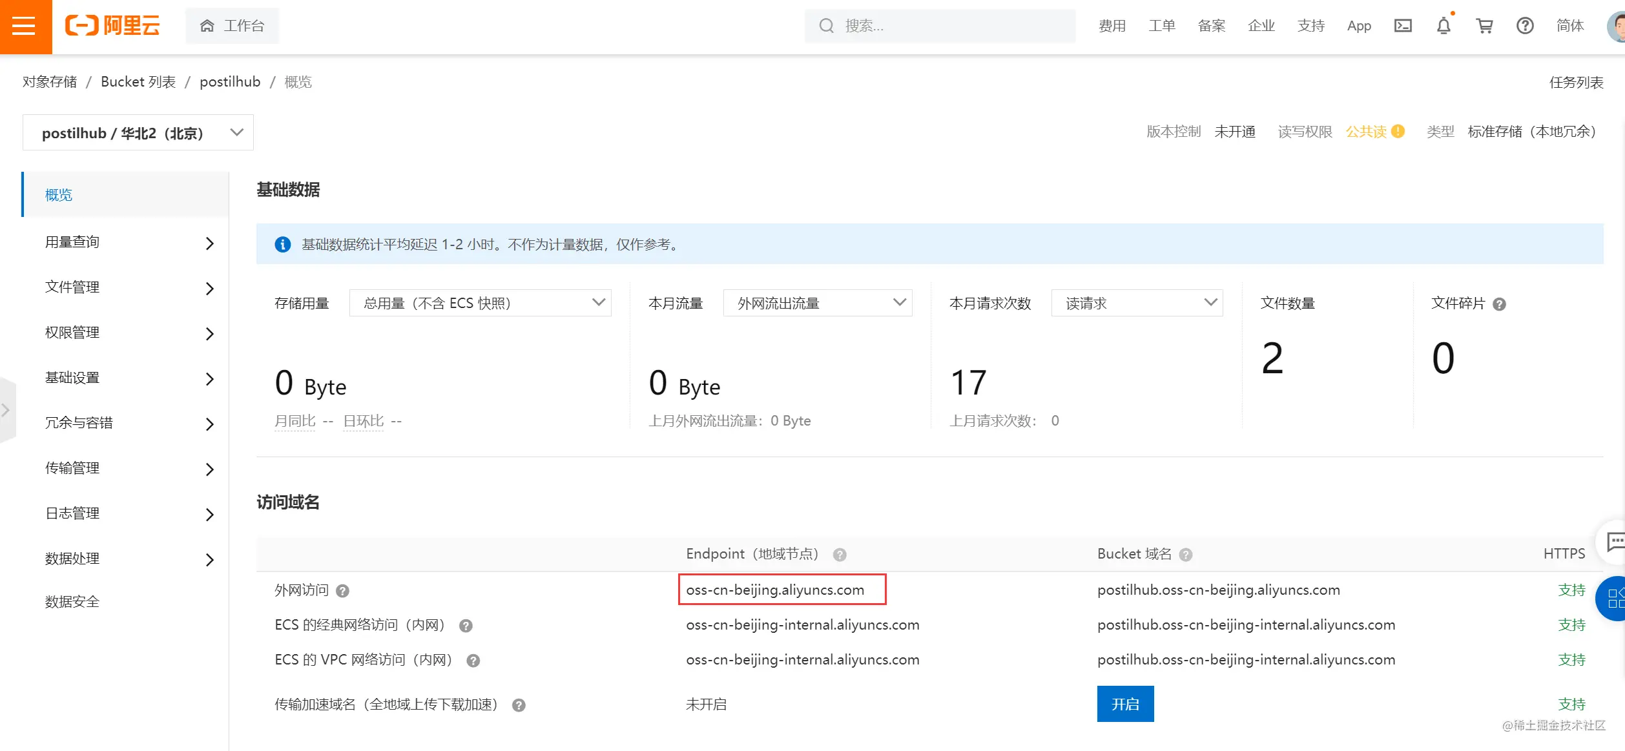Open the 工单 top menu

pyautogui.click(x=1162, y=26)
